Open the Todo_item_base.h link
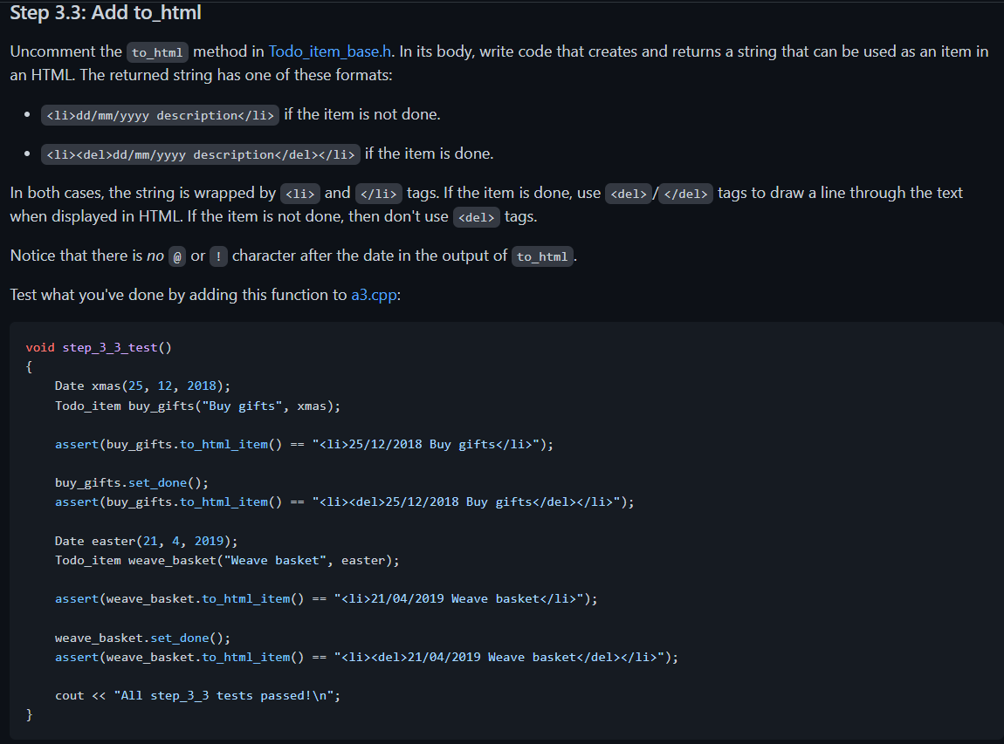Image resolution: width=1004 pixels, height=744 pixels. click(x=329, y=51)
